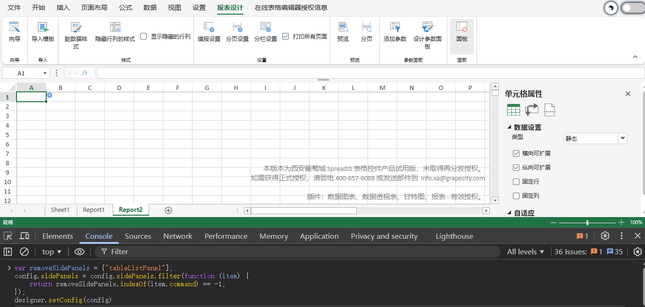The width and height of the screenshot is (645, 307).
Task: Check the 固定行 checkbox
Action: tap(516, 182)
